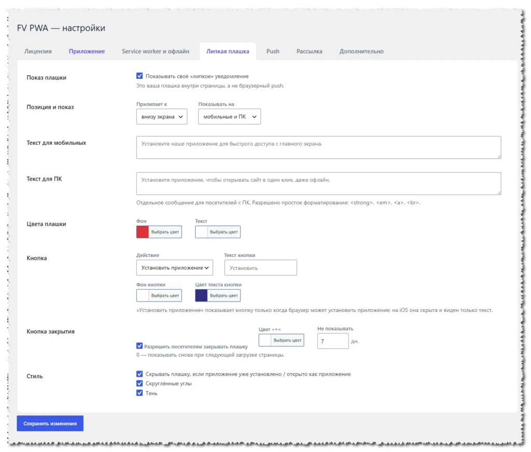Screen dimensions: 531x452
Task: Click Выбрать цвет under Фон кнопки
Action: pos(165,295)
